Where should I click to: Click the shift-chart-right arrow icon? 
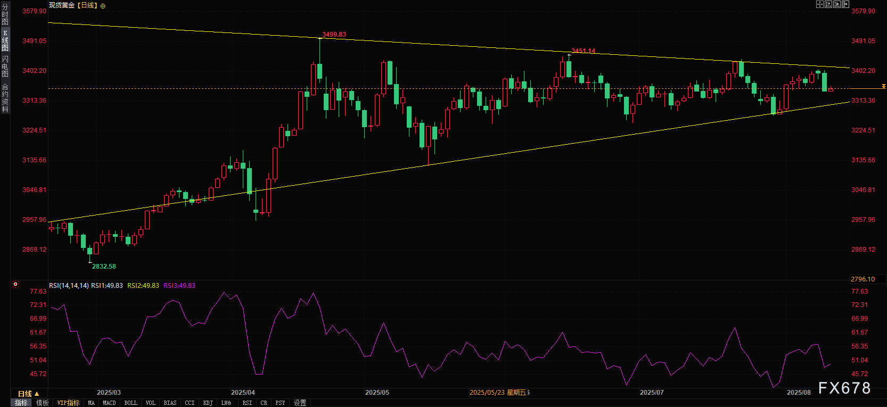(x=845, y=4)
